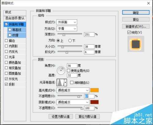
Task: Click the 复位 (Reset) button
Action: tap(136, 19)
